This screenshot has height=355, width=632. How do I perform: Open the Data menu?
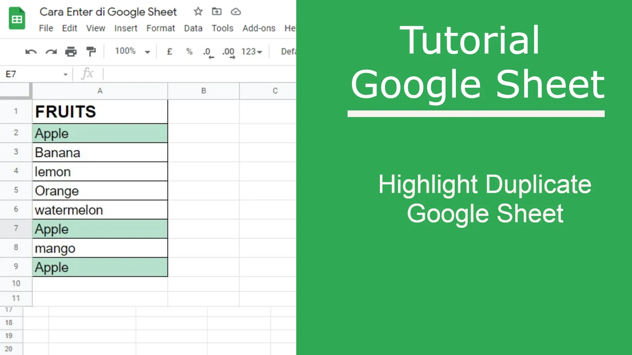[193, 28]
